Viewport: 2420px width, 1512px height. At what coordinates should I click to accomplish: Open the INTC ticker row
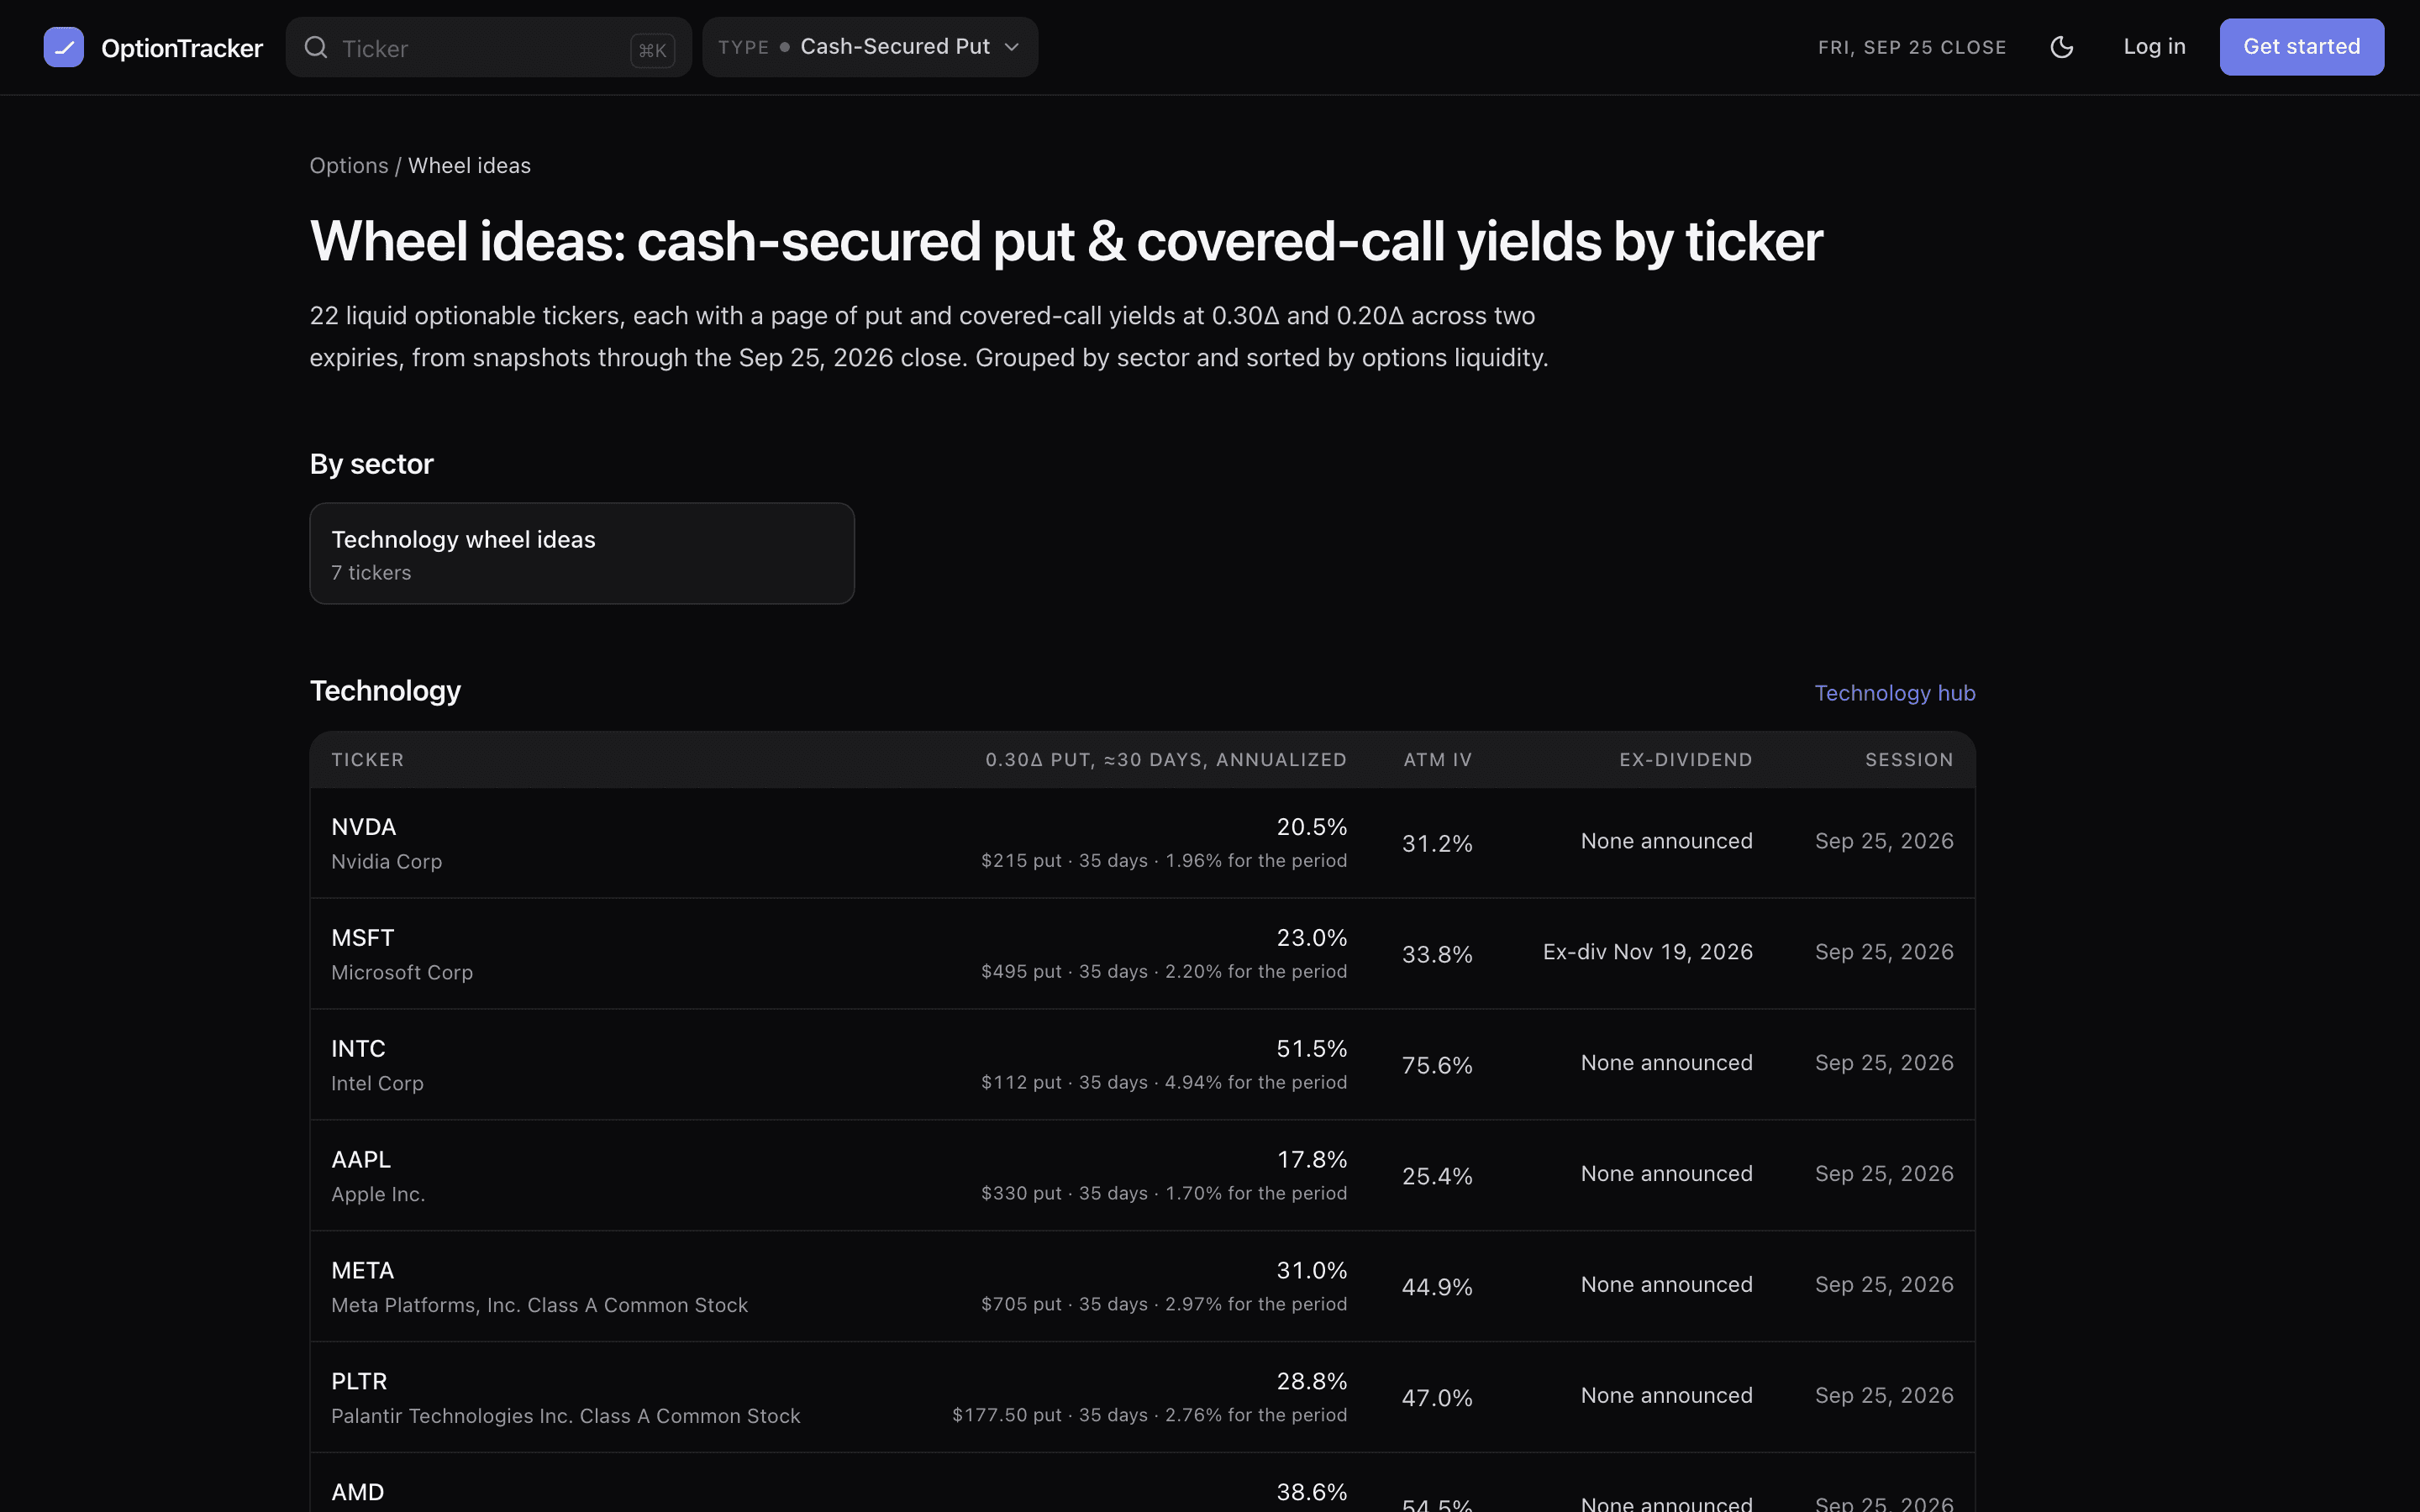[1142, 1064]
